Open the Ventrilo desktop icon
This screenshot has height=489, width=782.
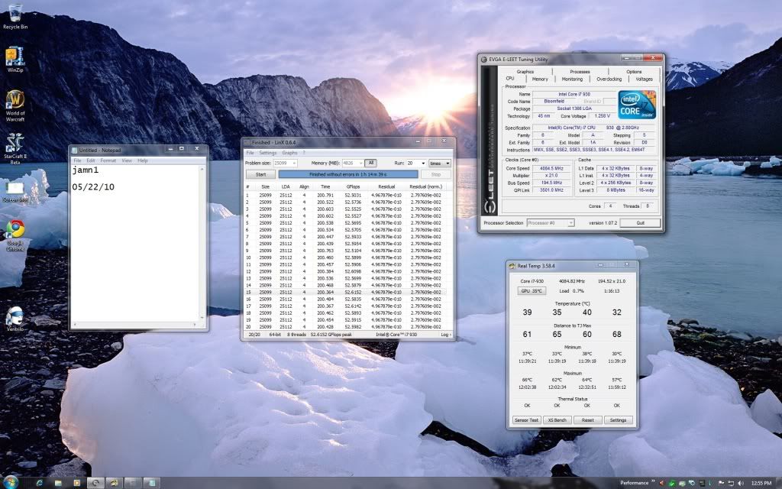pyautogui.click(x=15, y=319)
